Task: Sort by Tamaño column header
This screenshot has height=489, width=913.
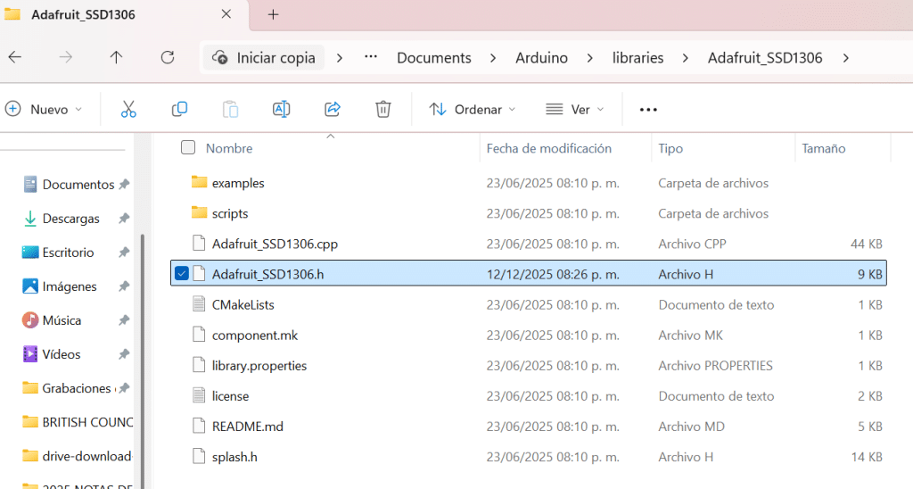Action: coord(823,148)
